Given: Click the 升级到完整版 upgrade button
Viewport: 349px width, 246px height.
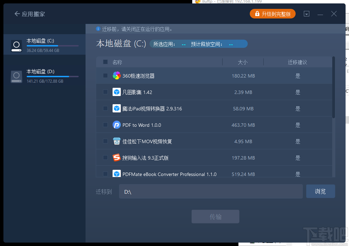Looking at the screenshot, I should [272, 14].
